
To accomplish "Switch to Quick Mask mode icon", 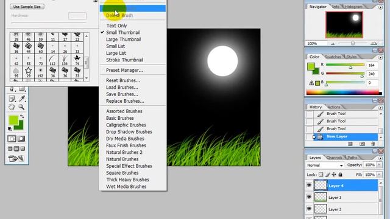I will pyautogui.click(x=22, y=139).
